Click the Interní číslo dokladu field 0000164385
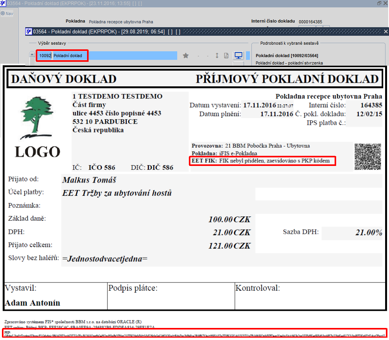Screen dimensions: 389x340 [311, 22]
